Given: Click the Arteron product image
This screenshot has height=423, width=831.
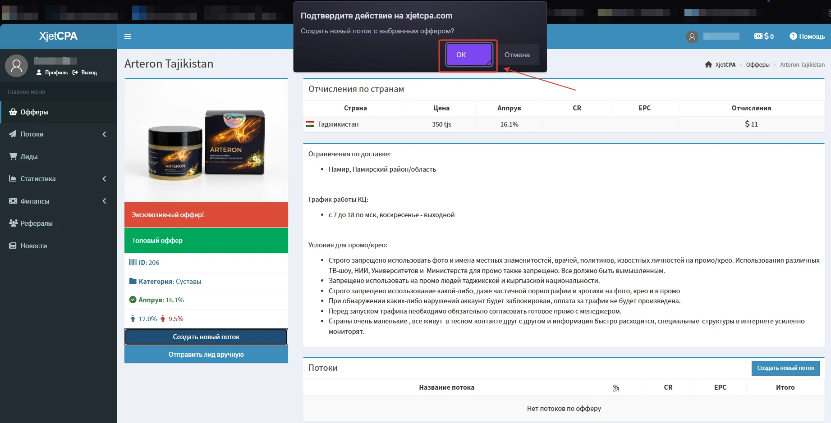Looking at the screenshot, I should 206,141.
